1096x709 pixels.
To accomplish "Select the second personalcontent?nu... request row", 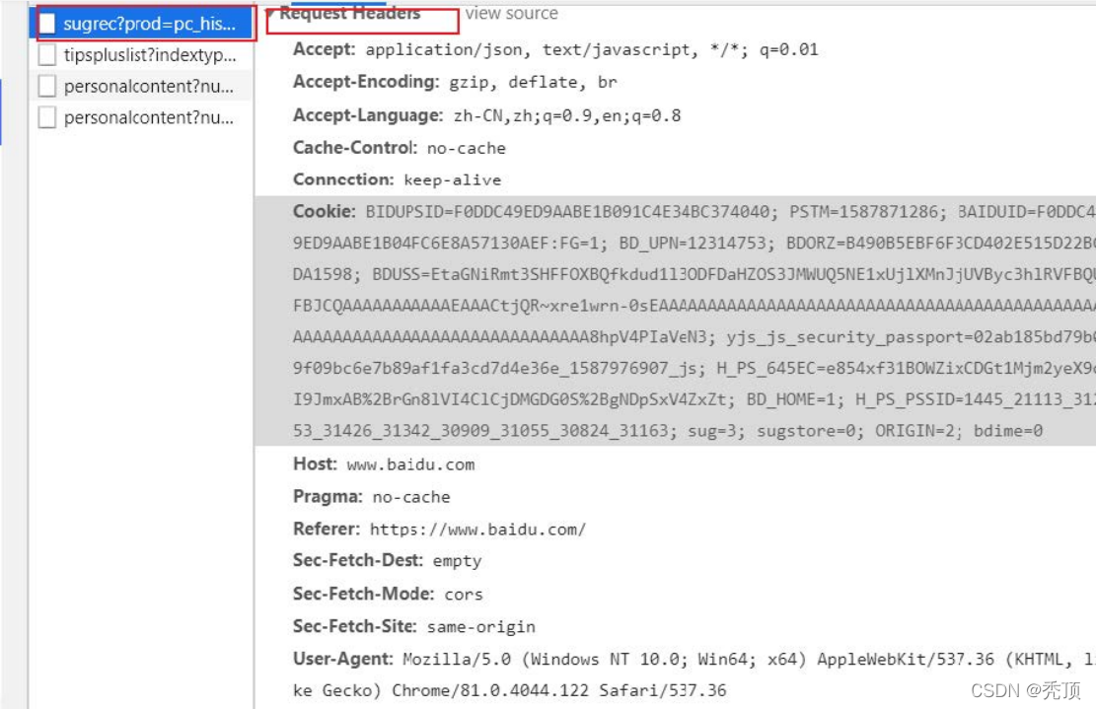I will pyautogui.click(x=140, y=117).
